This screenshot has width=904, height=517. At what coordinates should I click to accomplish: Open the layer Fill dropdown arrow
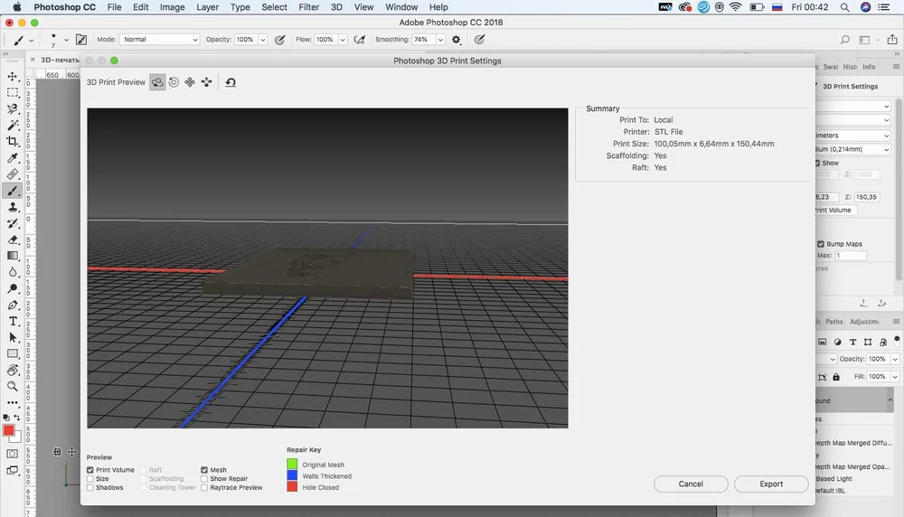pos(895,377)
